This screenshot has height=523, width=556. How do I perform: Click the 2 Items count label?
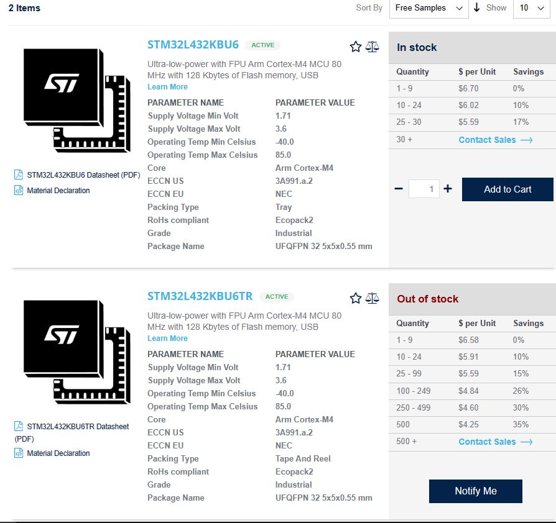[x=24, y=8]
